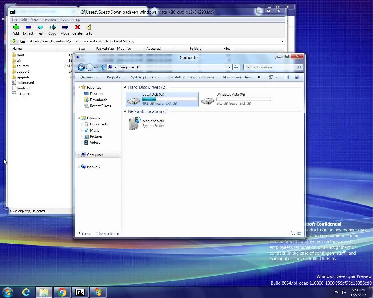Expand the Change your view options arrow
373x298 pixels.
click(277, 77)
